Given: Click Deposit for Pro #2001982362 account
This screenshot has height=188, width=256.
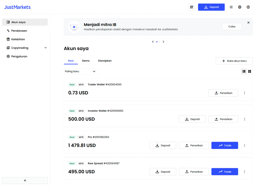Looking at the screenshot, I should [x=163, y=145].
